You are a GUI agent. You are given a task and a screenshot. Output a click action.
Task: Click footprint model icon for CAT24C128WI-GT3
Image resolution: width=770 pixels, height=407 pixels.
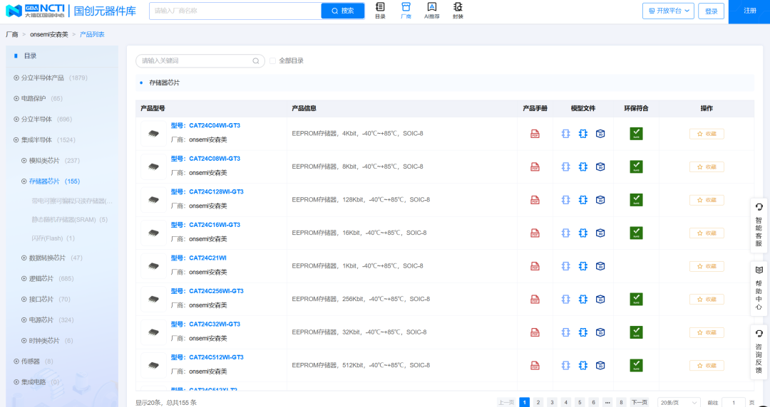point(582,200)
